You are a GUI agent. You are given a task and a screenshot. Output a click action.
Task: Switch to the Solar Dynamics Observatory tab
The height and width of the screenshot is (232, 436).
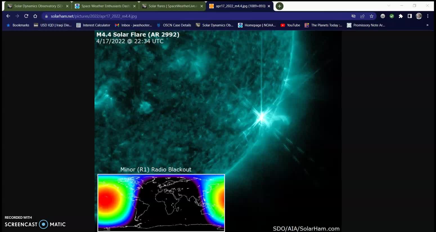[38, 6]
